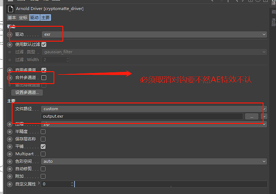Toggle keyframe dot for 使用默认过滤
Screen dimensions: 276x194
10,44
